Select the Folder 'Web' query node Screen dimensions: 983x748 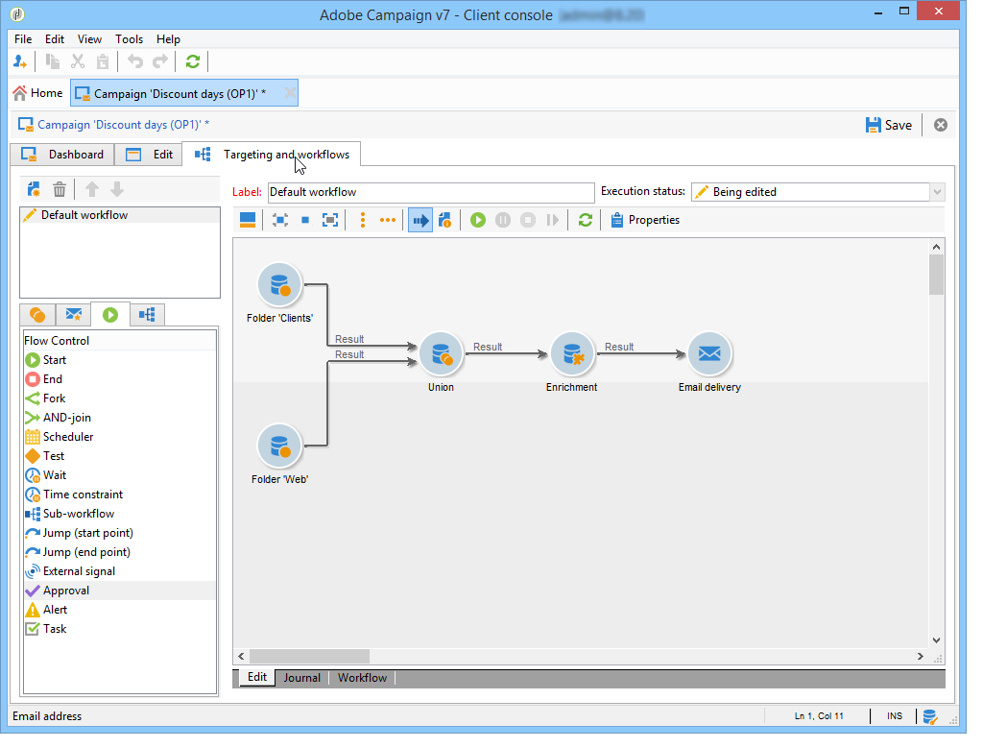click(279, 446)
